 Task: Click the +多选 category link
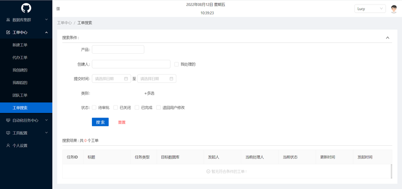149,93
